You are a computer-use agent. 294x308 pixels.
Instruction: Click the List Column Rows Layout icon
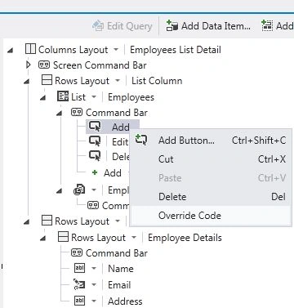pos(47,80)
